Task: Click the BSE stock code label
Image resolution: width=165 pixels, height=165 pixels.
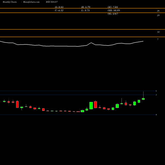Action: click(52, 2)
